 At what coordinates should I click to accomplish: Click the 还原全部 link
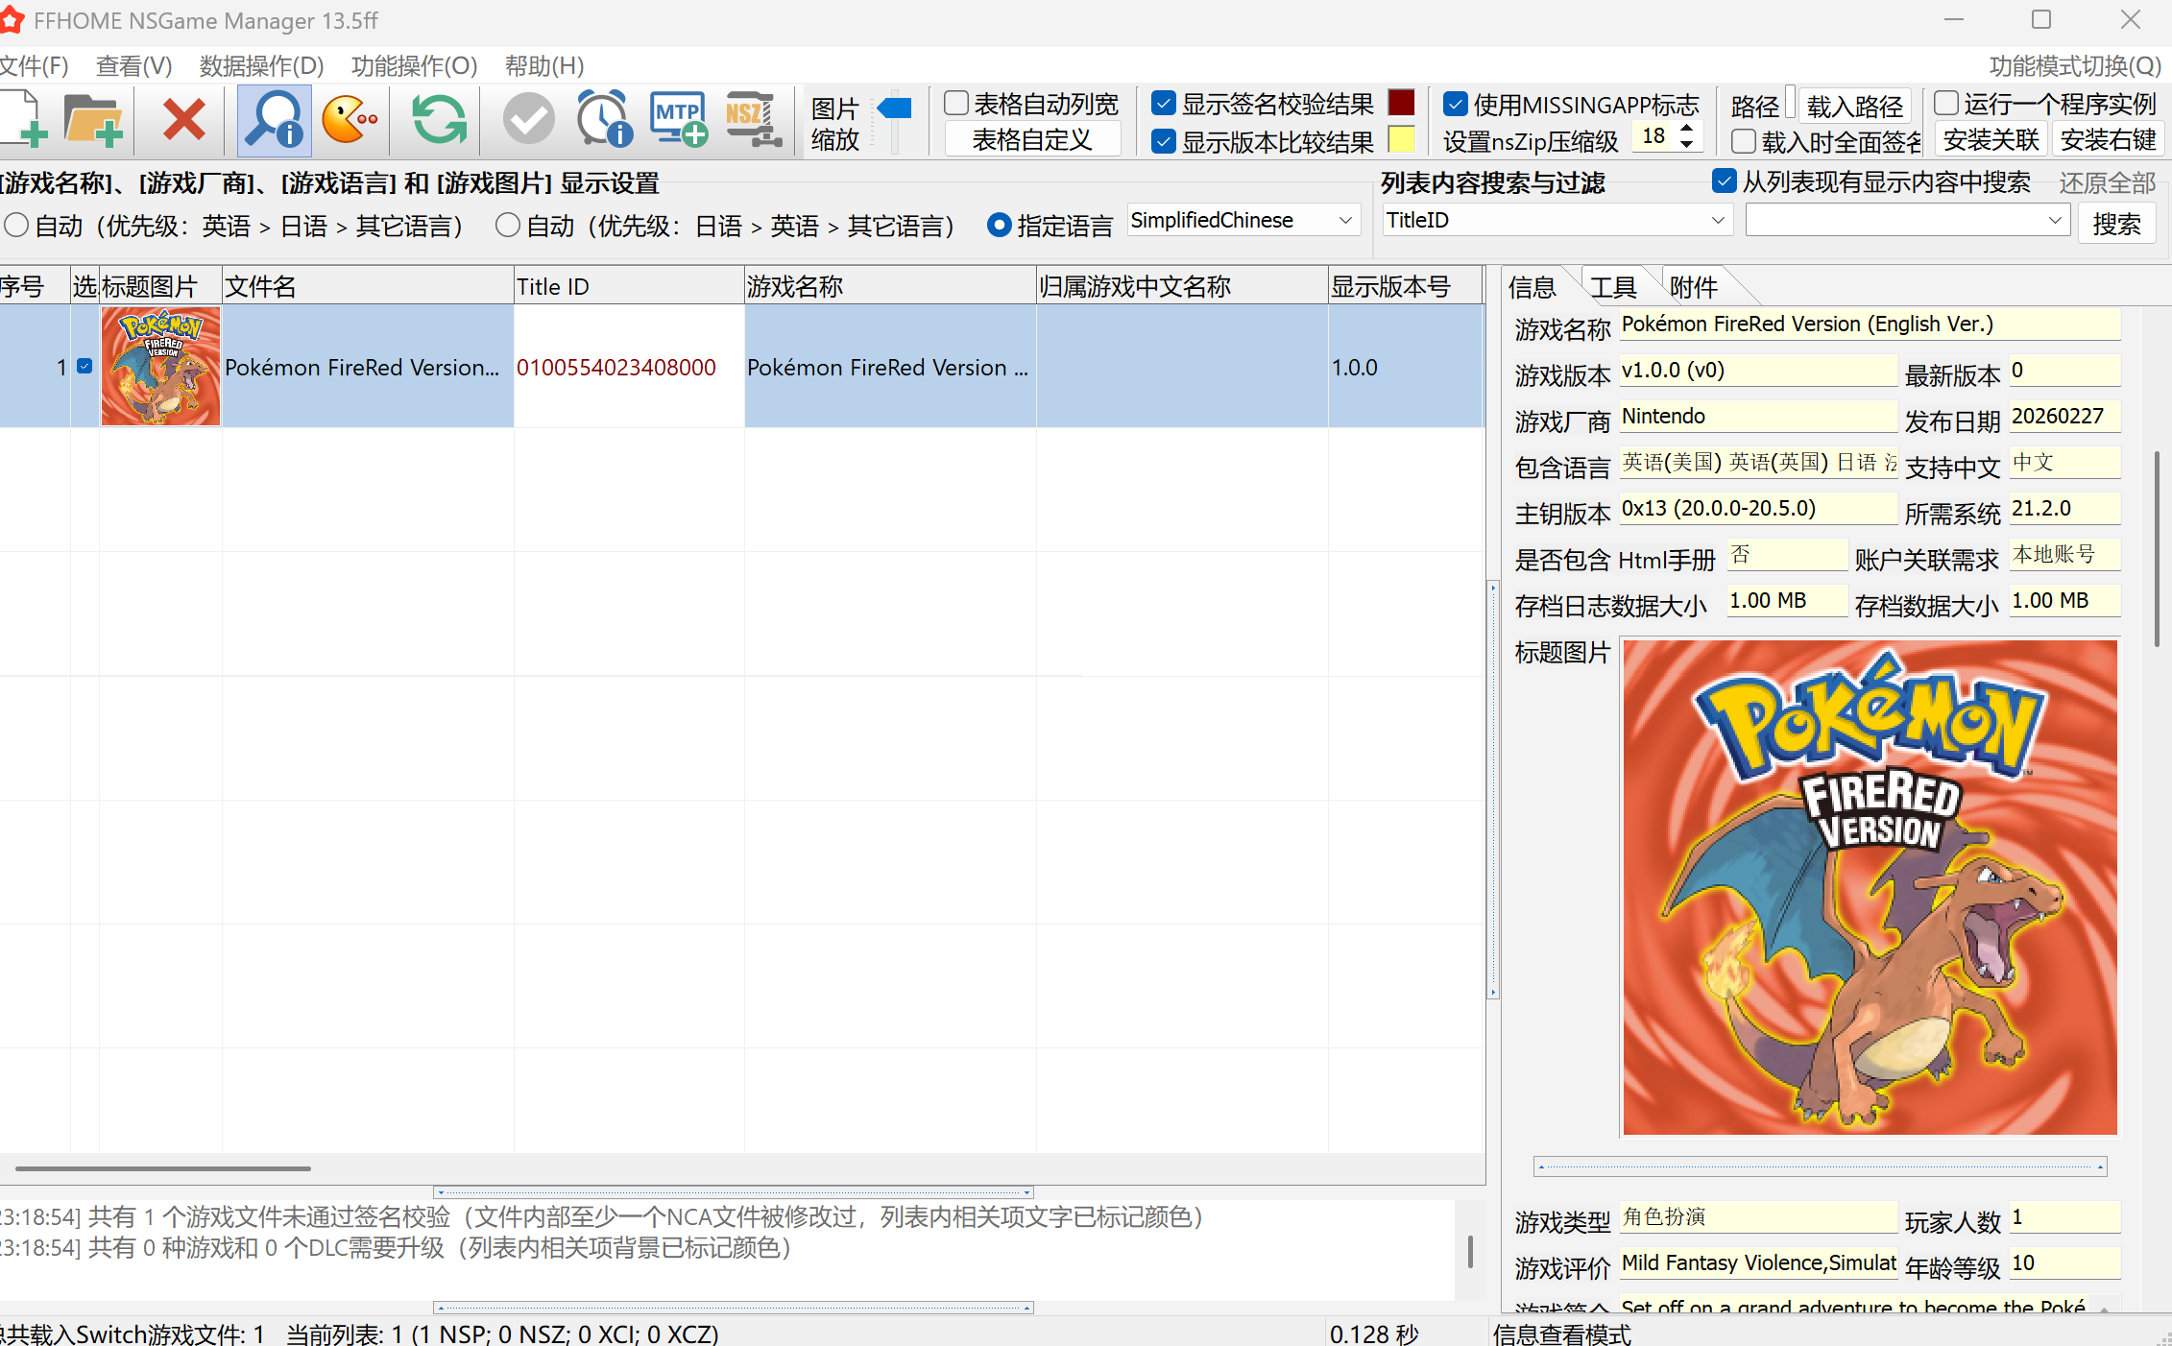[2108, 182]
